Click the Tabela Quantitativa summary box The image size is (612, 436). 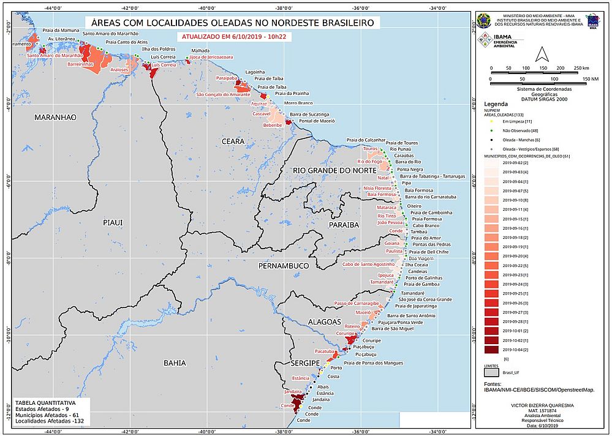click(x=52, y=413)
